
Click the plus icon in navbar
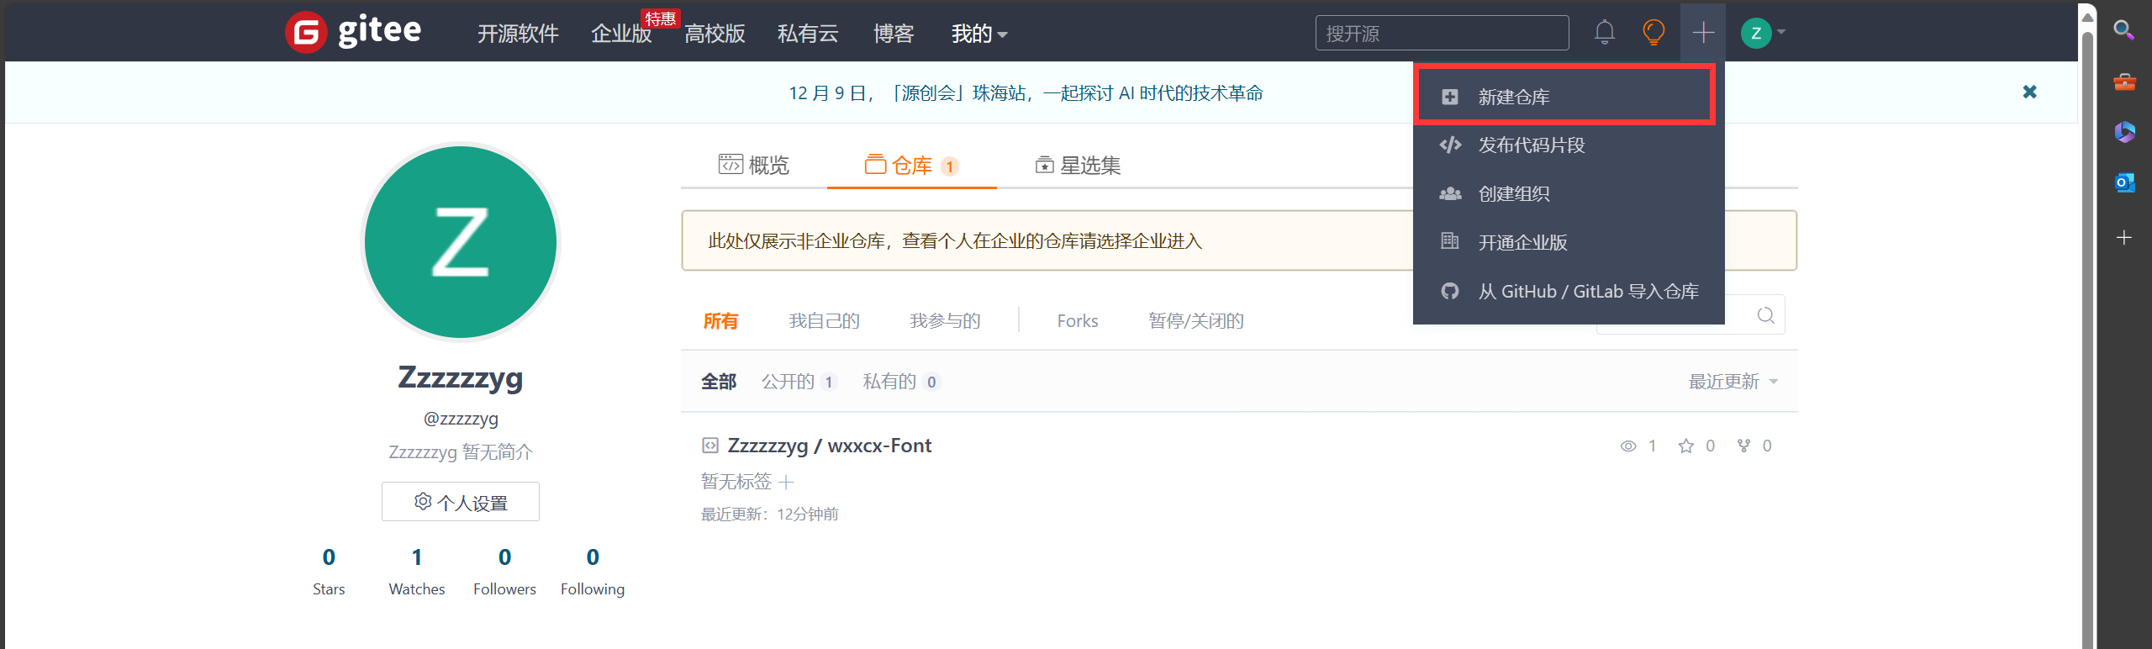(x=1702, y=33)
